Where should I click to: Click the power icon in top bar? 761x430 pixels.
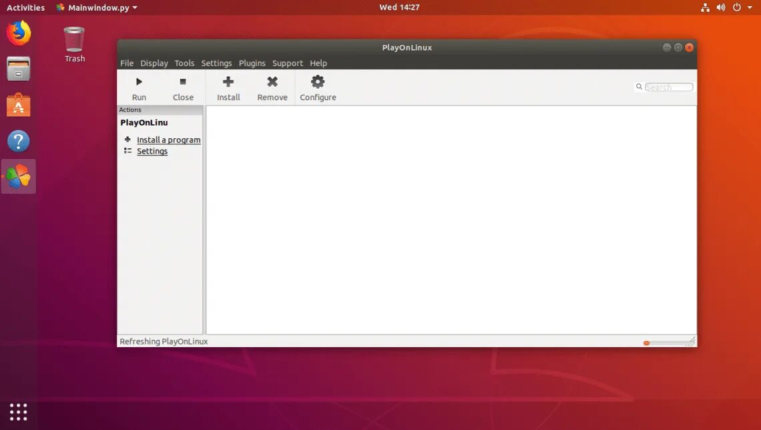point(737,7)
